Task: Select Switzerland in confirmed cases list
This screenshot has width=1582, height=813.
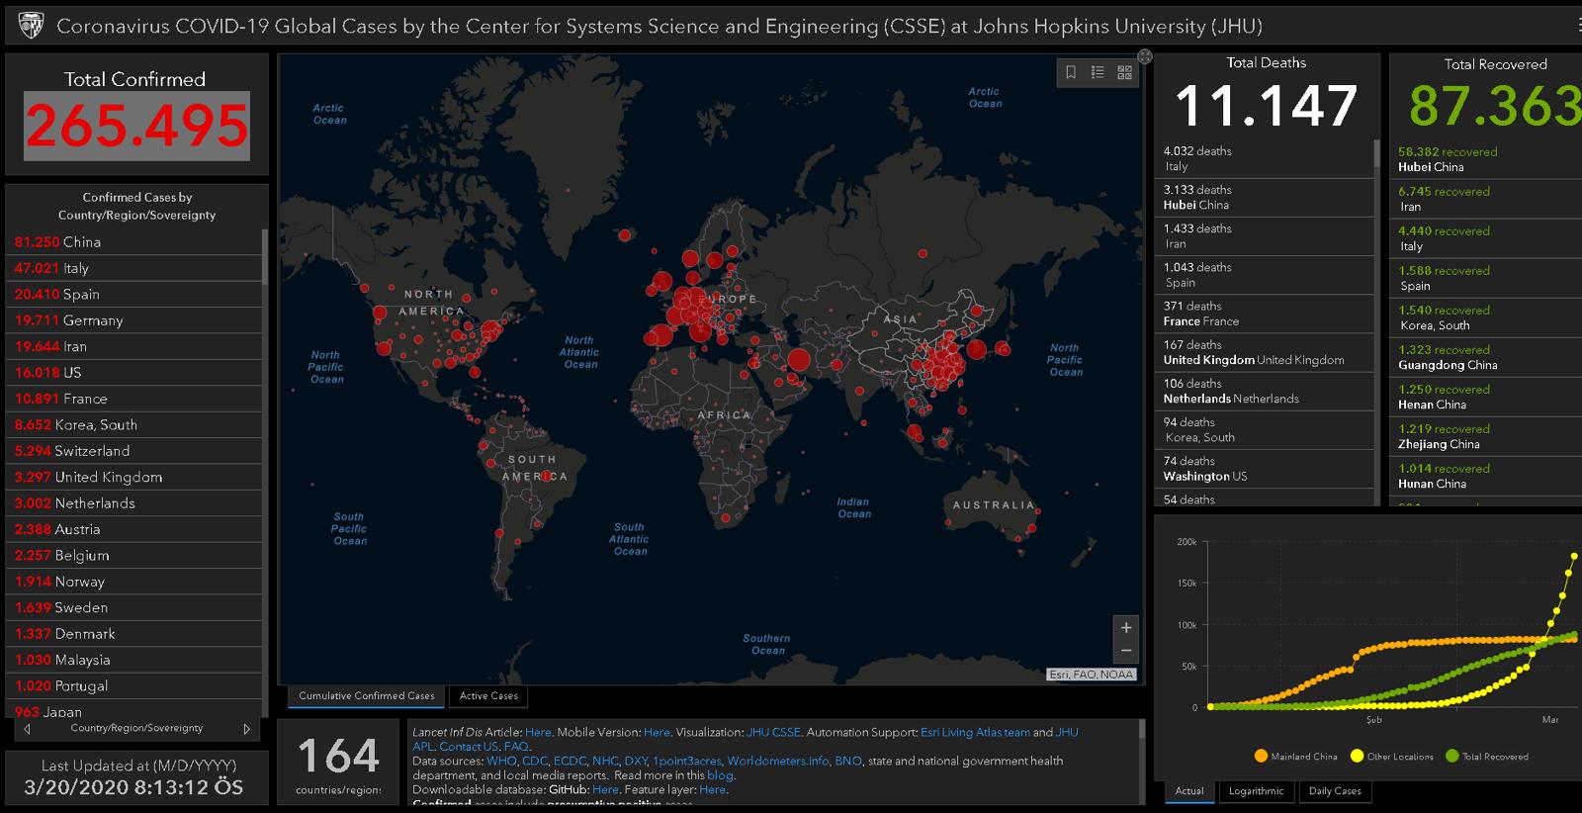Action: click(x=133, y=451)
